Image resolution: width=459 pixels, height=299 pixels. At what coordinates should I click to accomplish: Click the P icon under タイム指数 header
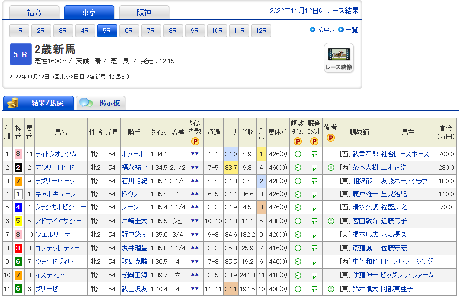point(195,141)
